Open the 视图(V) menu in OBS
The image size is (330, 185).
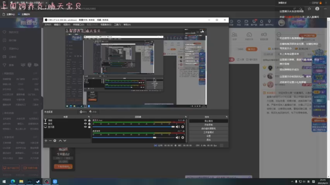67,25
